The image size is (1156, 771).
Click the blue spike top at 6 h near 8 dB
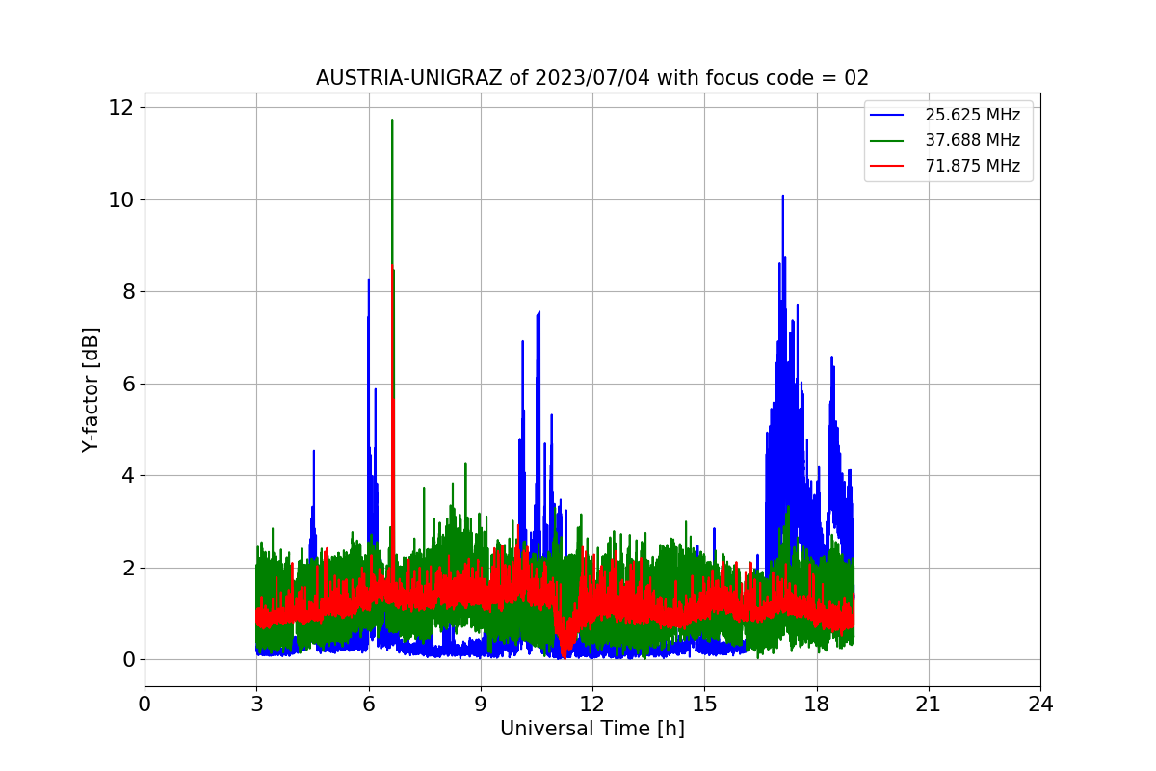[368, 280]
